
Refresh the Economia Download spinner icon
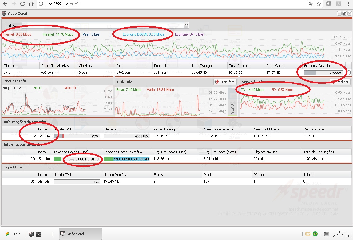click(x=348, y=73)
